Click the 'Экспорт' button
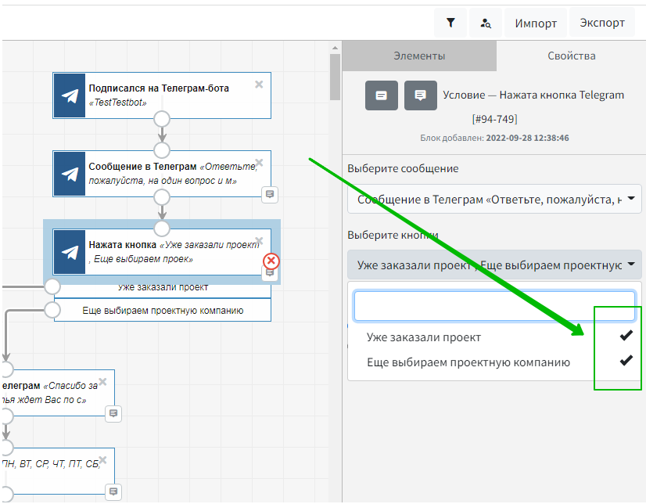Image resolution: width=646 pixels, height=504 pixels. coord(602,23)
